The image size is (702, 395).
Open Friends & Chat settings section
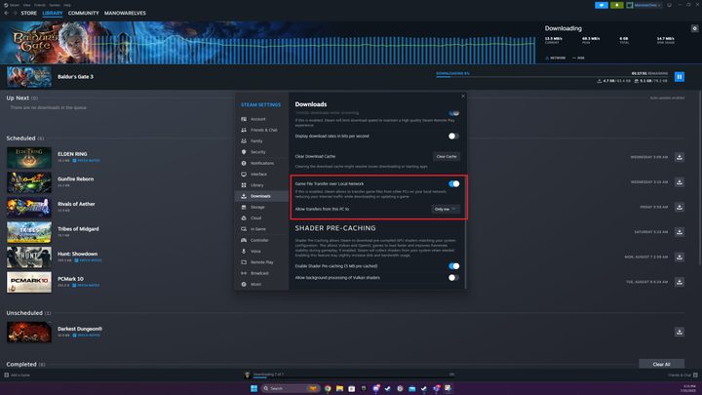point(261,130)
